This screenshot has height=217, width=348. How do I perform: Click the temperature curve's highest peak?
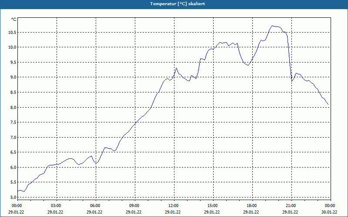click(273, 26)
